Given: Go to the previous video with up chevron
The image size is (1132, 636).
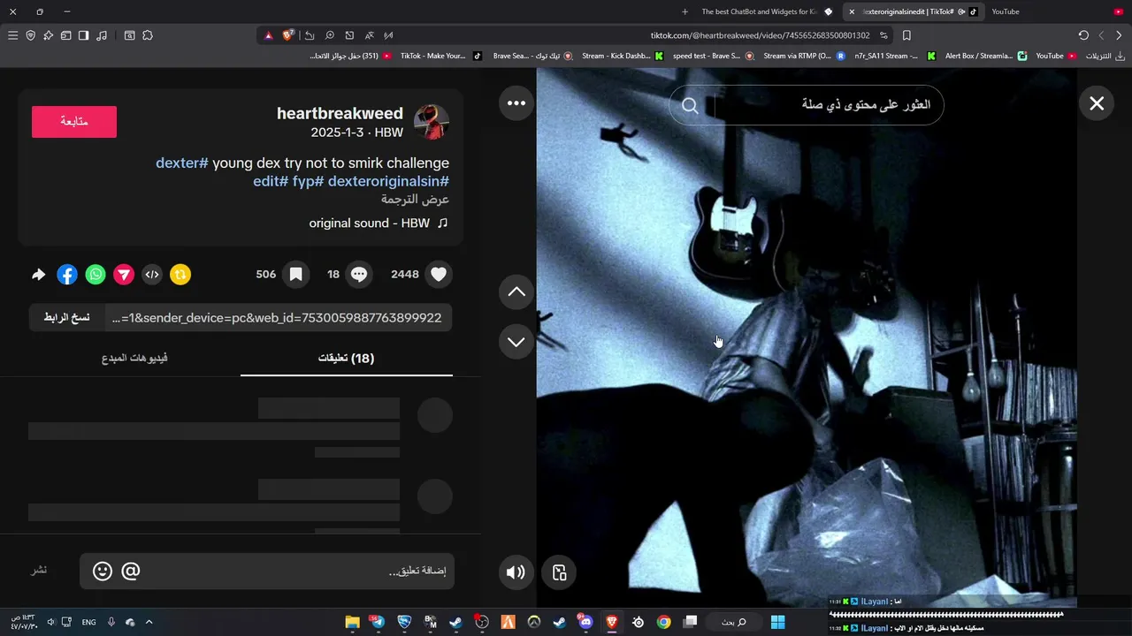Looking at the screenshot, I should [516, 292].
